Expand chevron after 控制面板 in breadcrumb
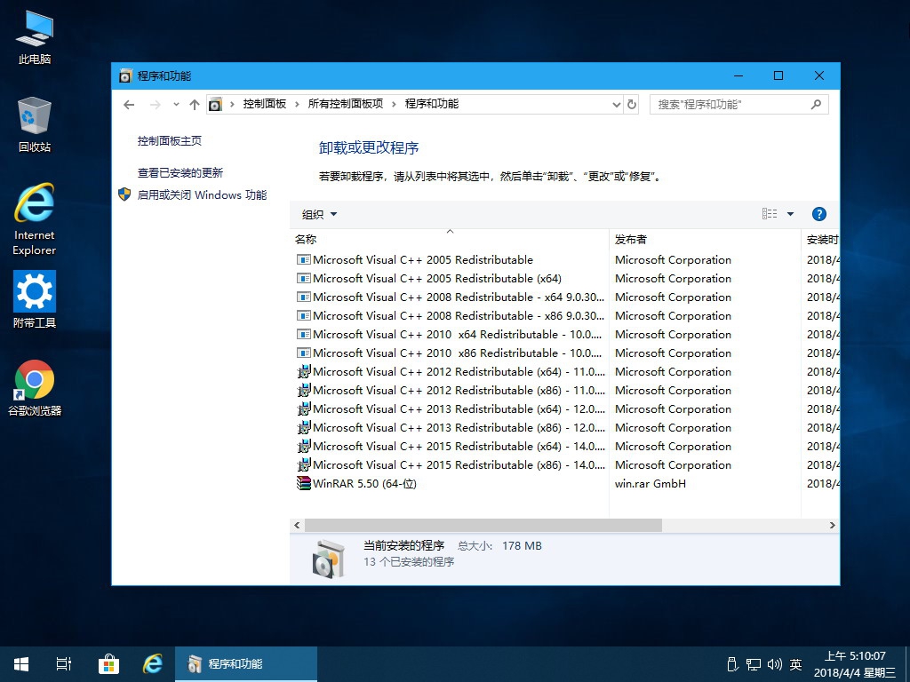The height and width of the screenshot is (682, 910). point(297,105)
